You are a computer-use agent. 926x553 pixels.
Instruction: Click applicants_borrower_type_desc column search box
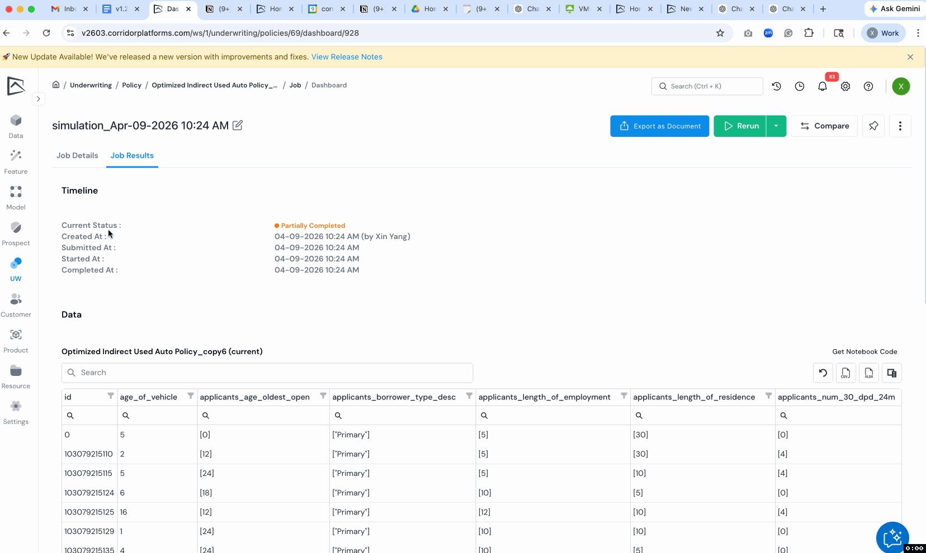(403, 416)
